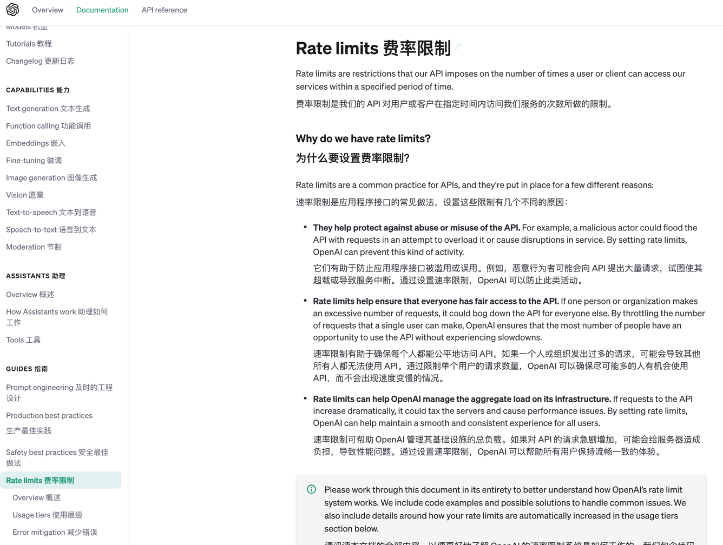
Task: Click bold text 'Rate limits can help OpenAI manage'
Action: (462, 399)
